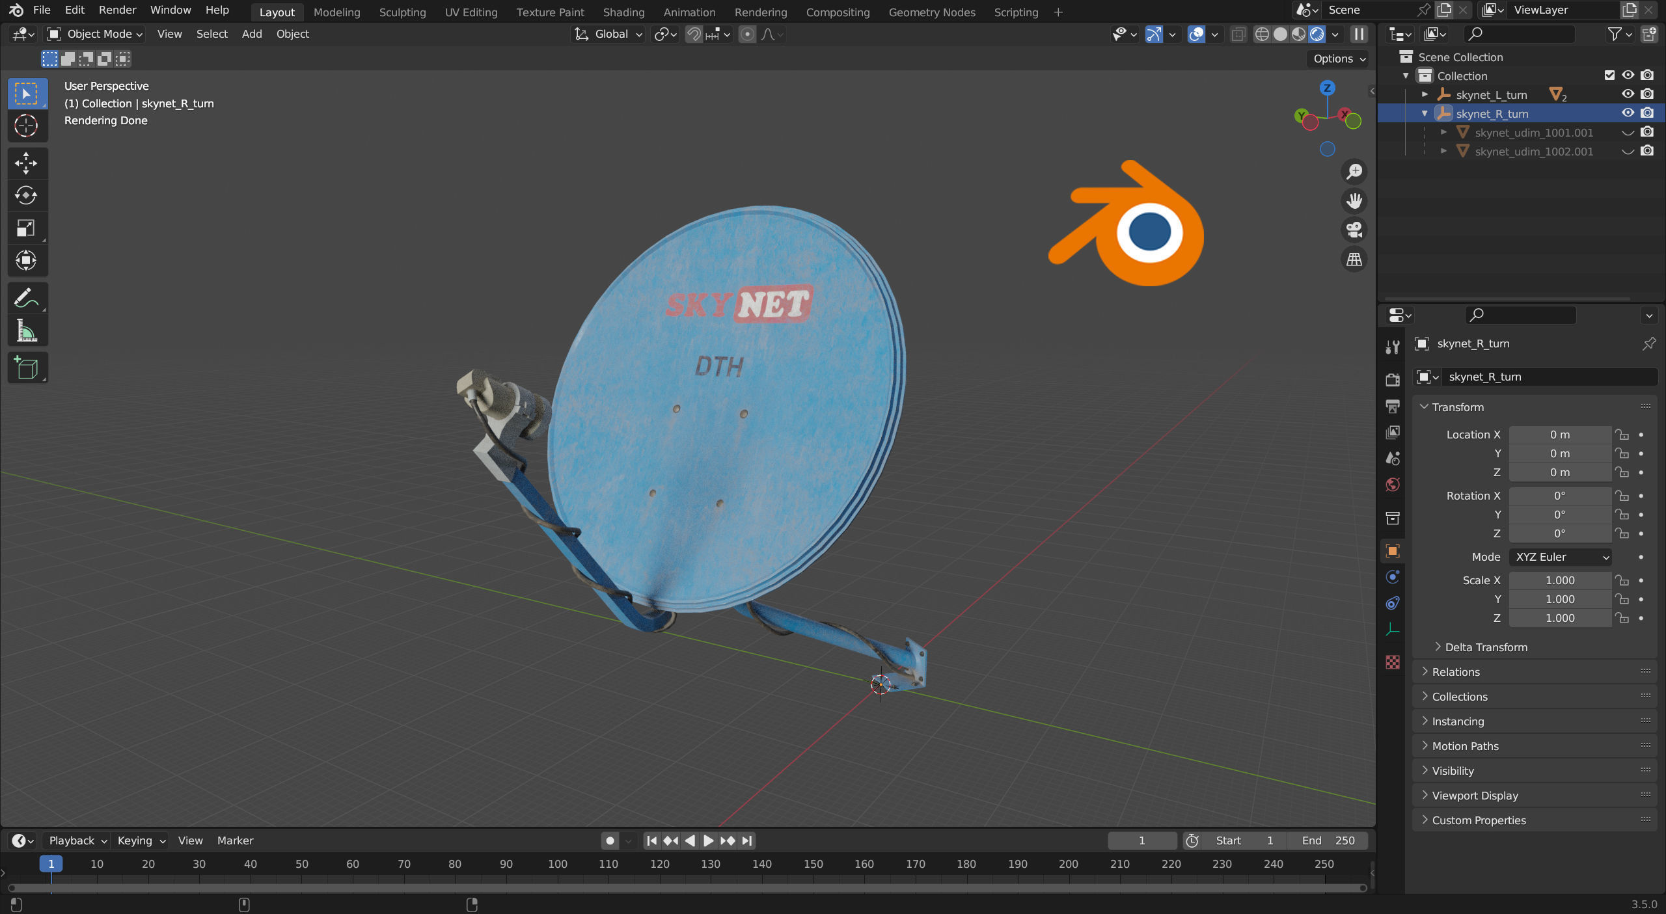
Task: Open the Object Mode dropdown
Action: (x=95, y=34)
